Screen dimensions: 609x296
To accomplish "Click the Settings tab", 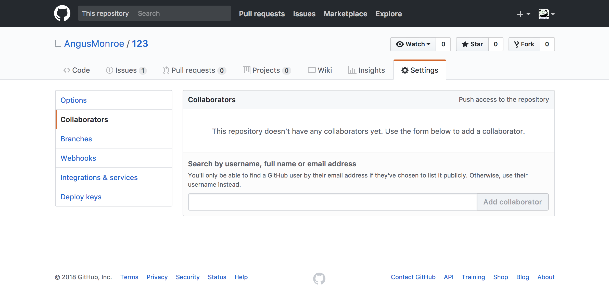I will click(x=420, y=70).
